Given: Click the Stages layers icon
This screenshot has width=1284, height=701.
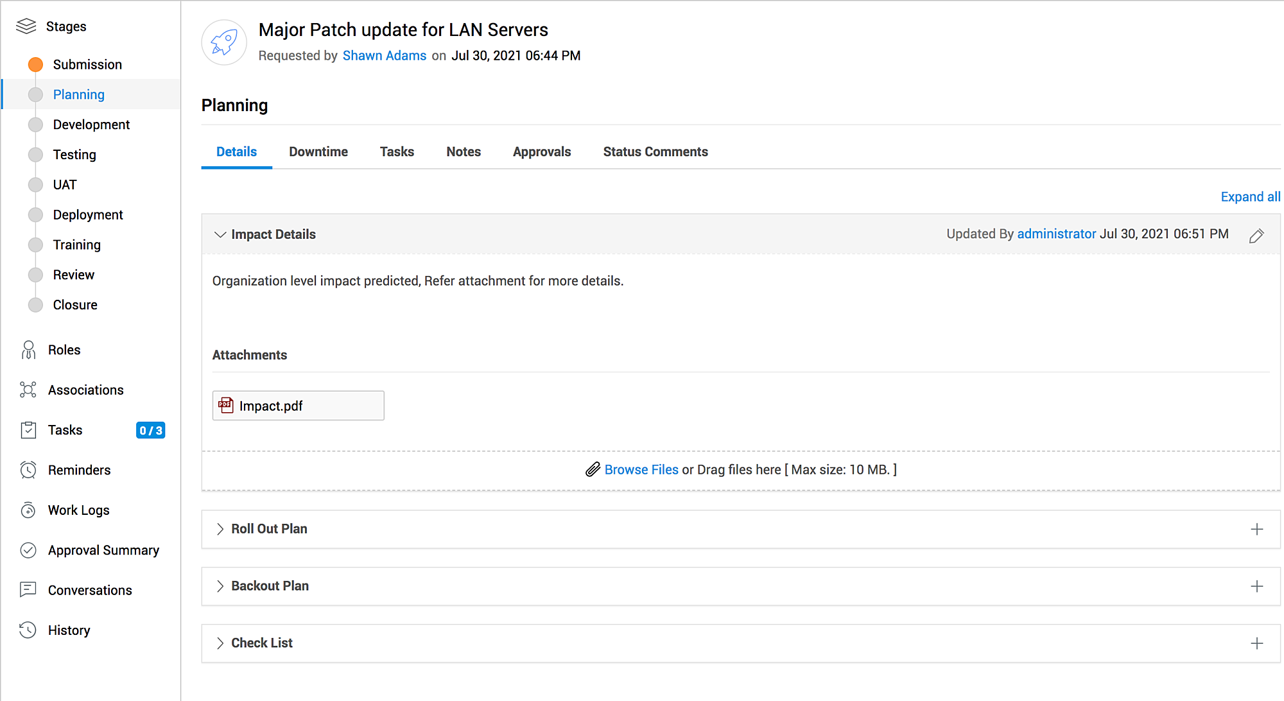Looking at the screenshot, I should point(26,26).
